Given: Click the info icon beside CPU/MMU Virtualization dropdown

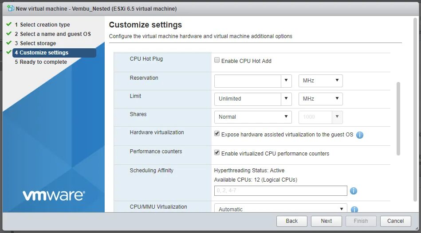Looking at the screenshot, I should coord(354,210).
